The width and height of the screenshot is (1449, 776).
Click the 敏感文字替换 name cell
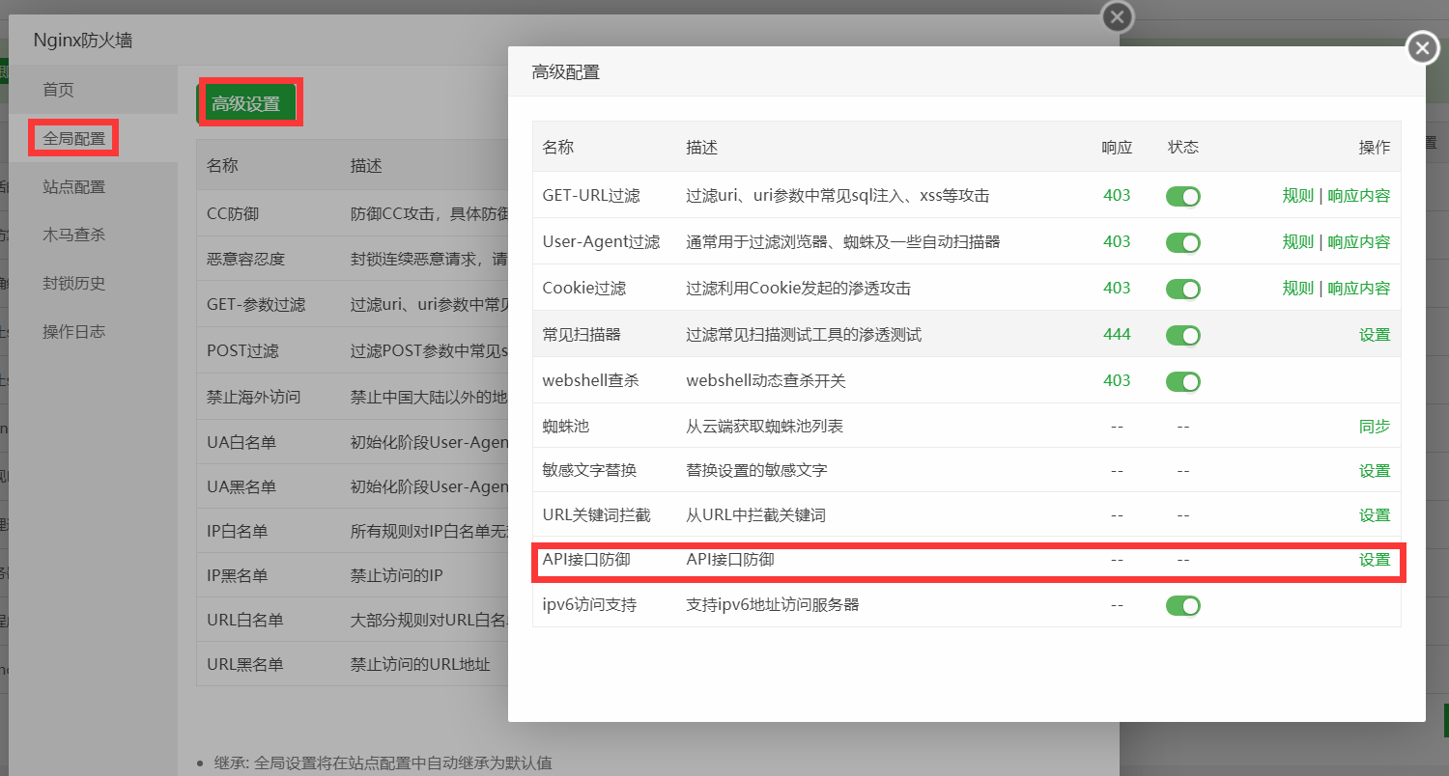pyautogui.click(x=590, y=470)
